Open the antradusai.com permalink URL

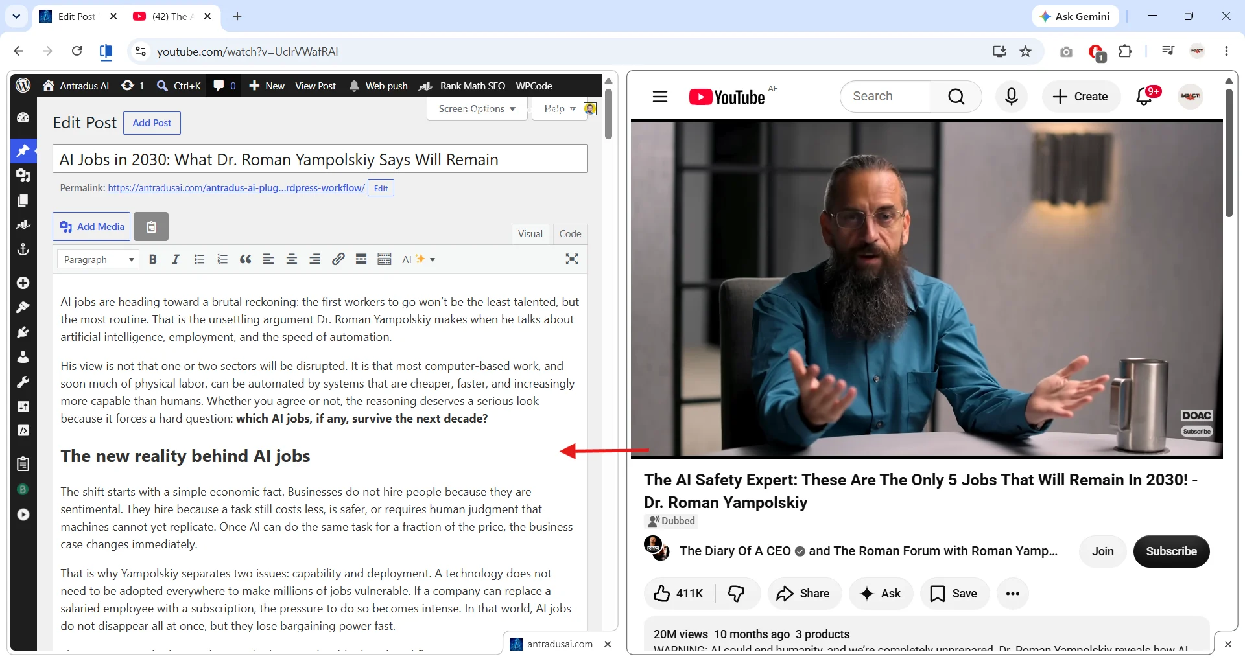pos(236,188)
